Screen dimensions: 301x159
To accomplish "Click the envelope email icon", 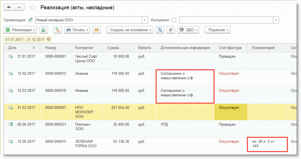I will tap(97, 30).
